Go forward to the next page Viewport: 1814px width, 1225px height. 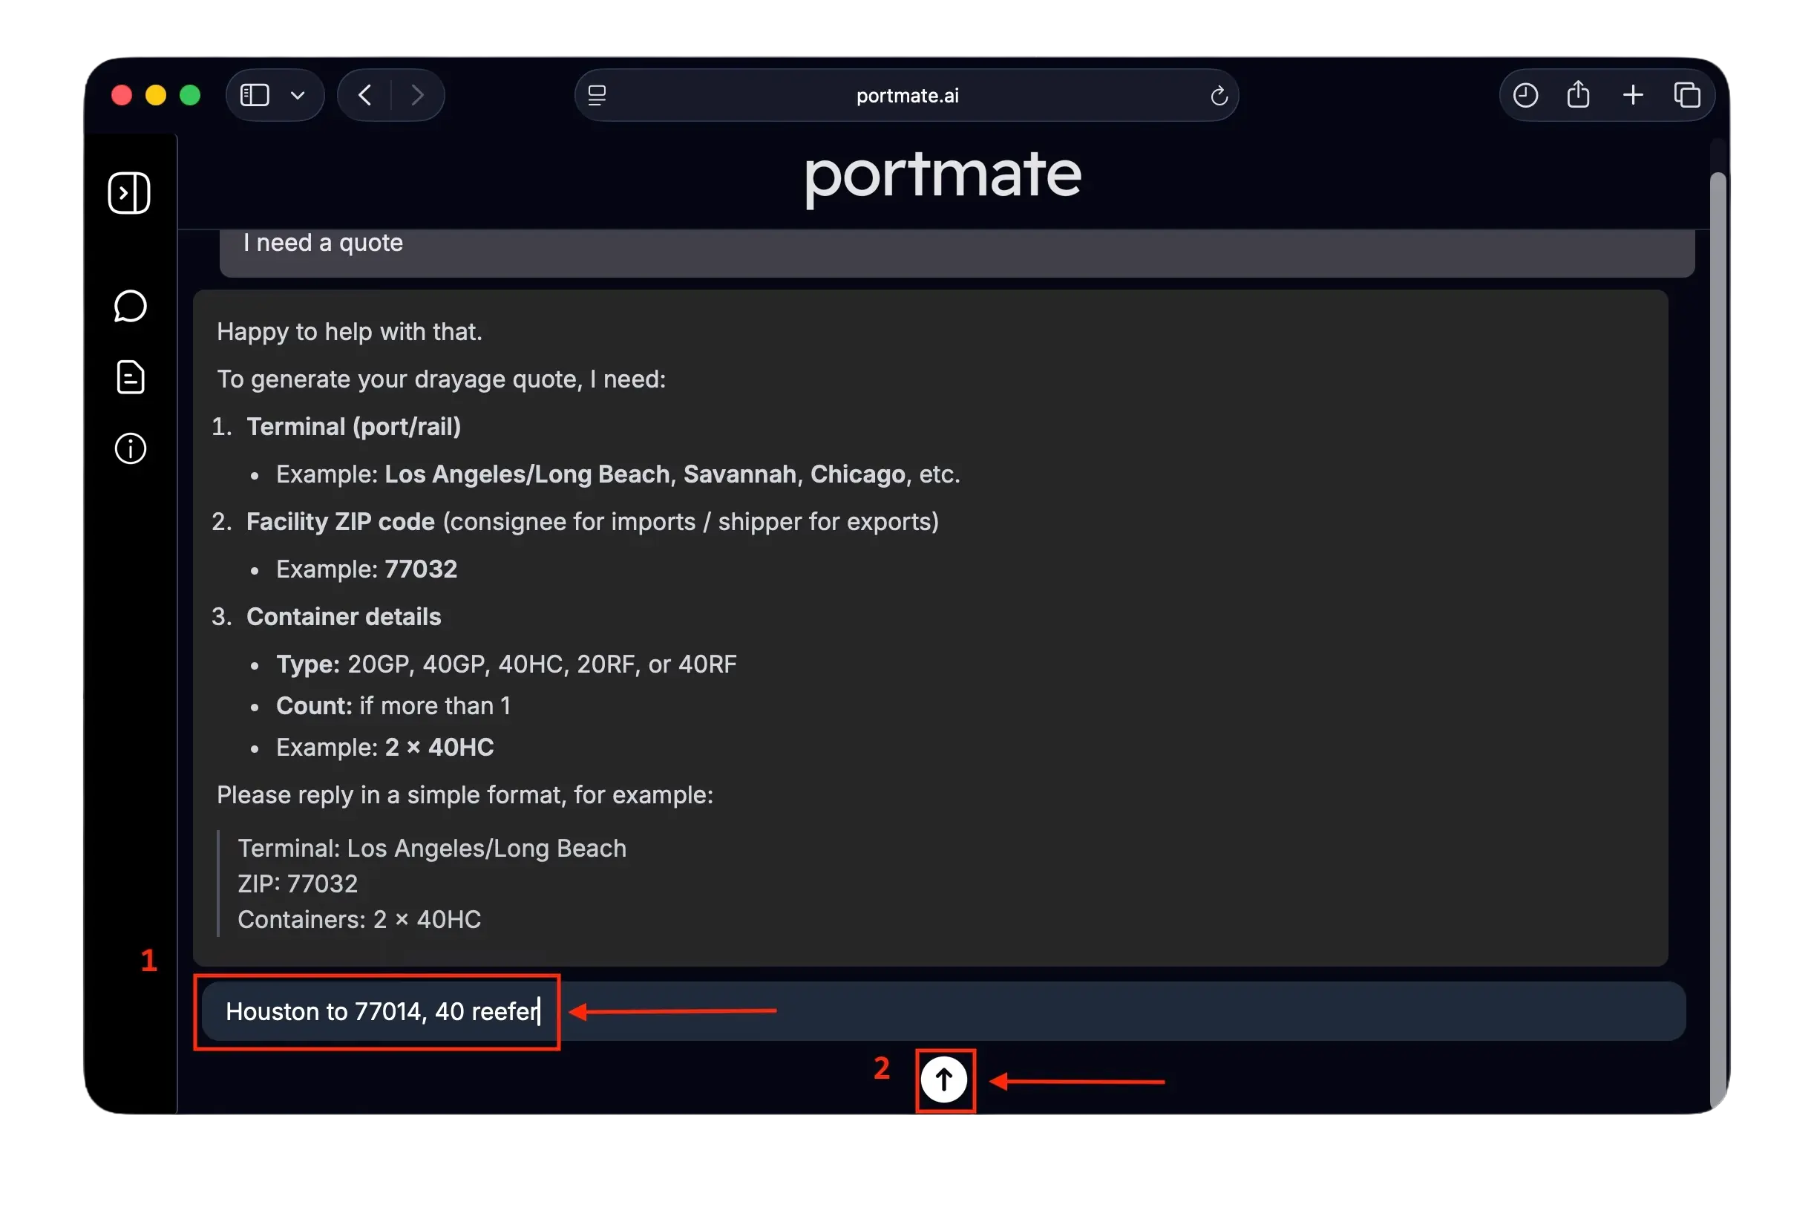[418, 95]
